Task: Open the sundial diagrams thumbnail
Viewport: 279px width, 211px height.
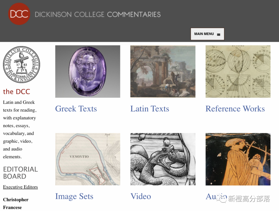Action: click(238, 71)
